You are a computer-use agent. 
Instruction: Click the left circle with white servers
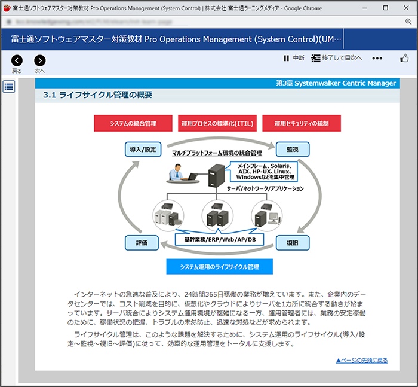pos(168,215)
